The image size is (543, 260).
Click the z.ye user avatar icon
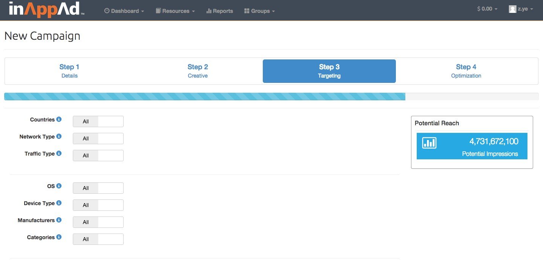[x=512, y=9]
